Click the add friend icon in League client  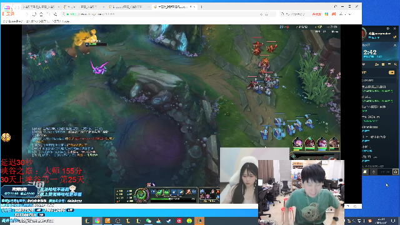click(377, 64)
